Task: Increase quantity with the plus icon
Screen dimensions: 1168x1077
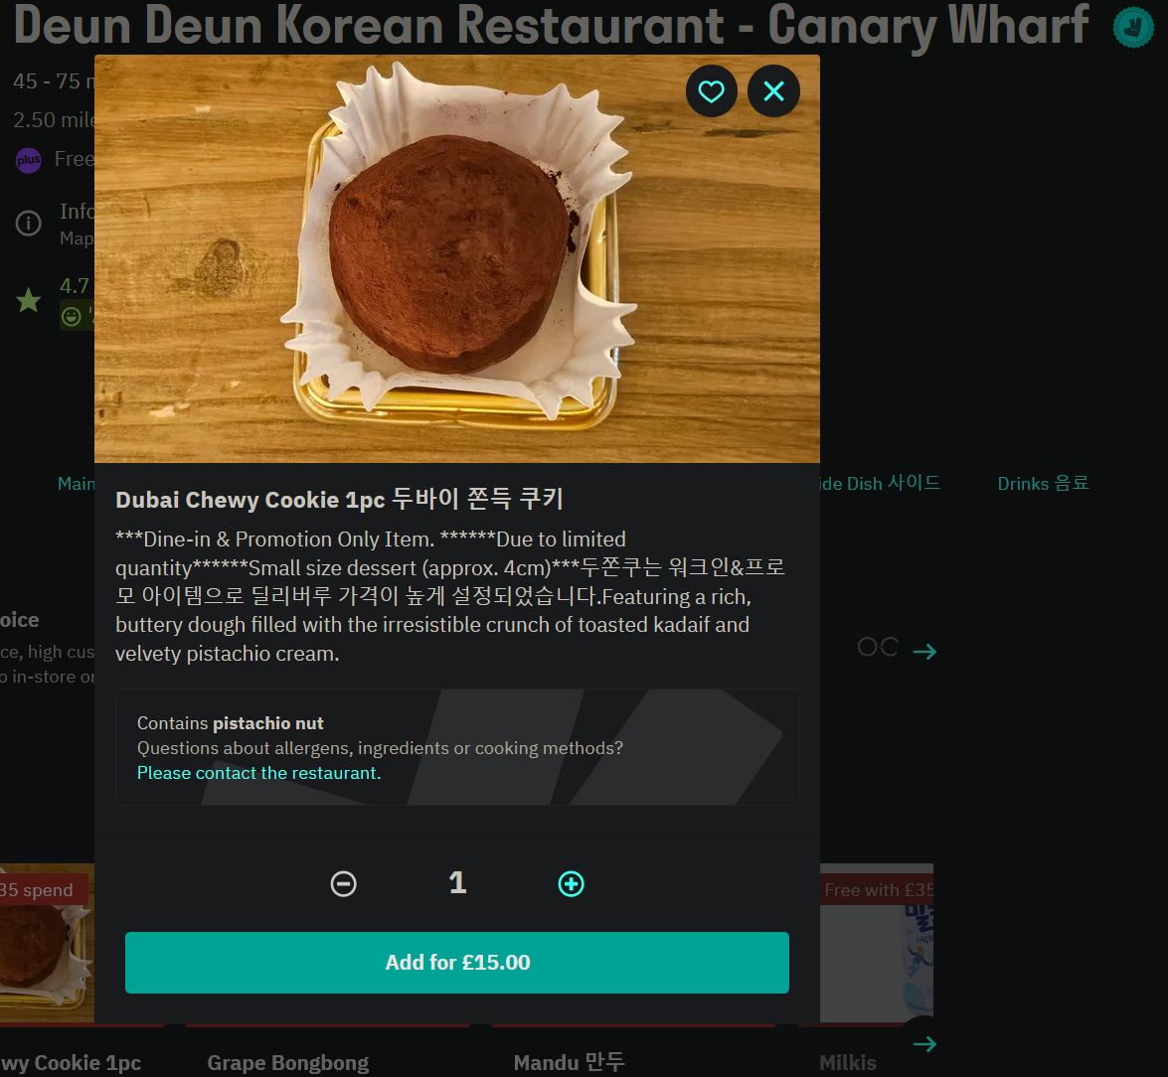Action: [572, 883]
